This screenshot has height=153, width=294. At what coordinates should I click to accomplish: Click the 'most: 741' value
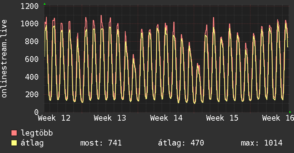pos(101,143)
